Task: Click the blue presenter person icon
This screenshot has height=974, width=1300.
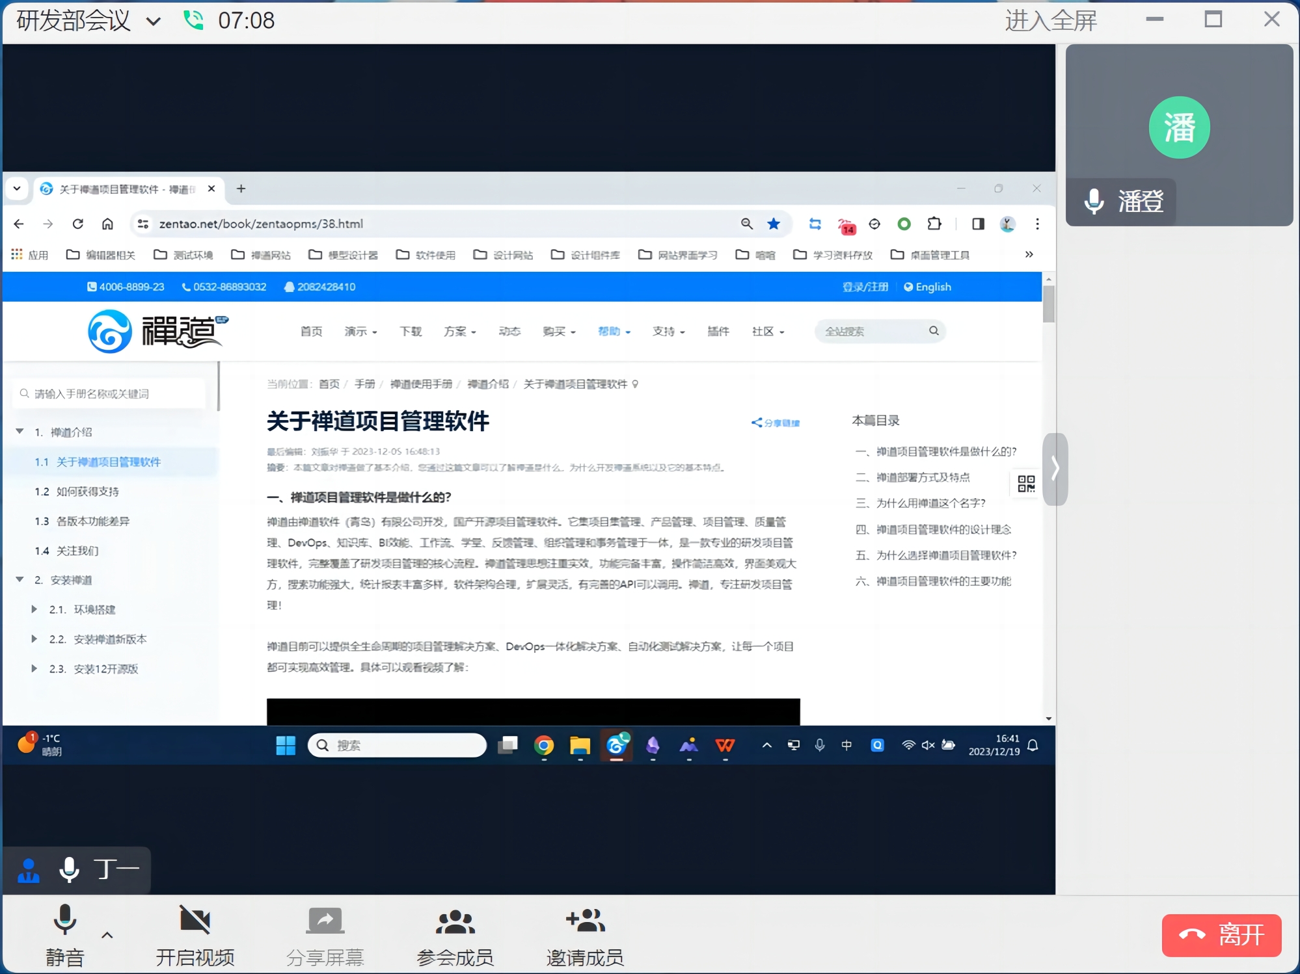Action: [28, 870]
